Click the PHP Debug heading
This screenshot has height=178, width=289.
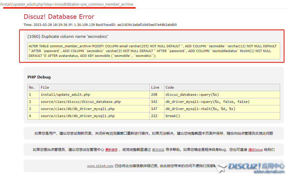[39, 77]
